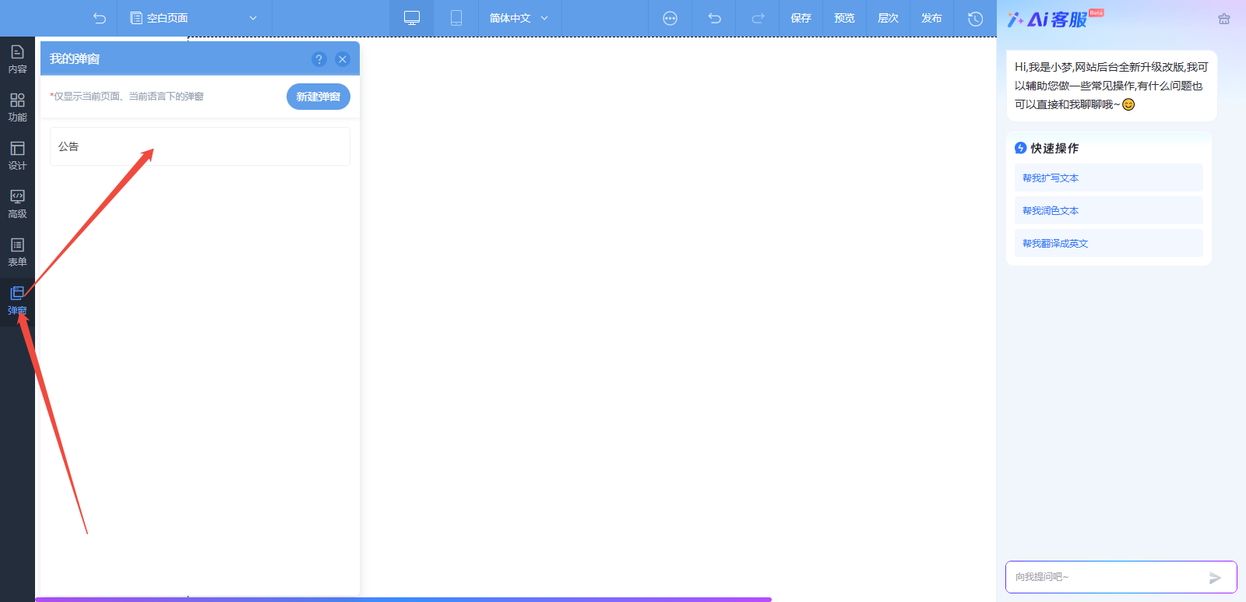Open the 高级 sidebar section
Screen dimensions: 1246x602
point(17,204)
